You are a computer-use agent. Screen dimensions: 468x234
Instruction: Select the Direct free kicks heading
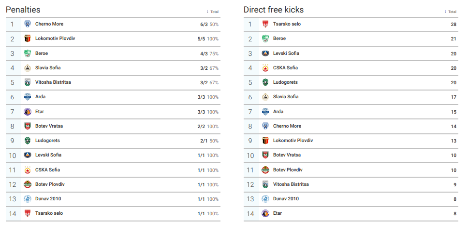click(x=273, y=10)
